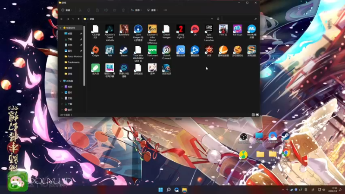Open Google Chrome desktop shortcut
This screenshot has width=345, height=194.
[x=285, y=155]
